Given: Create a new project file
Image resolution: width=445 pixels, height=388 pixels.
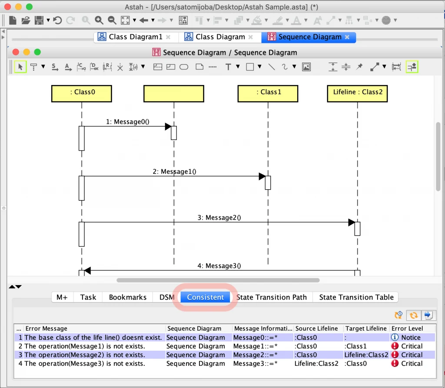Looking at the screenshot, I should [13, 20].
